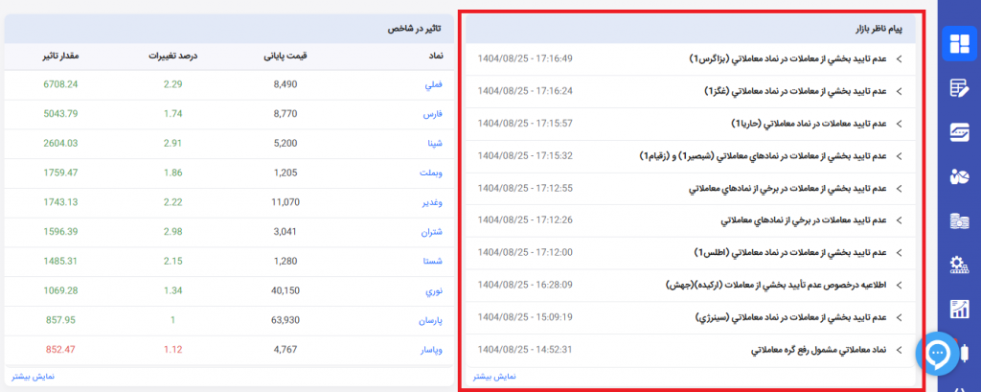981x392 pixels.
Task: Open the growth bar chart sidebar icon
Action: (958, 310)
